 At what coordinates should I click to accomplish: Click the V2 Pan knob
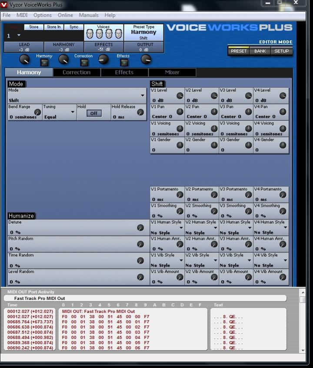tap(214, 112)
